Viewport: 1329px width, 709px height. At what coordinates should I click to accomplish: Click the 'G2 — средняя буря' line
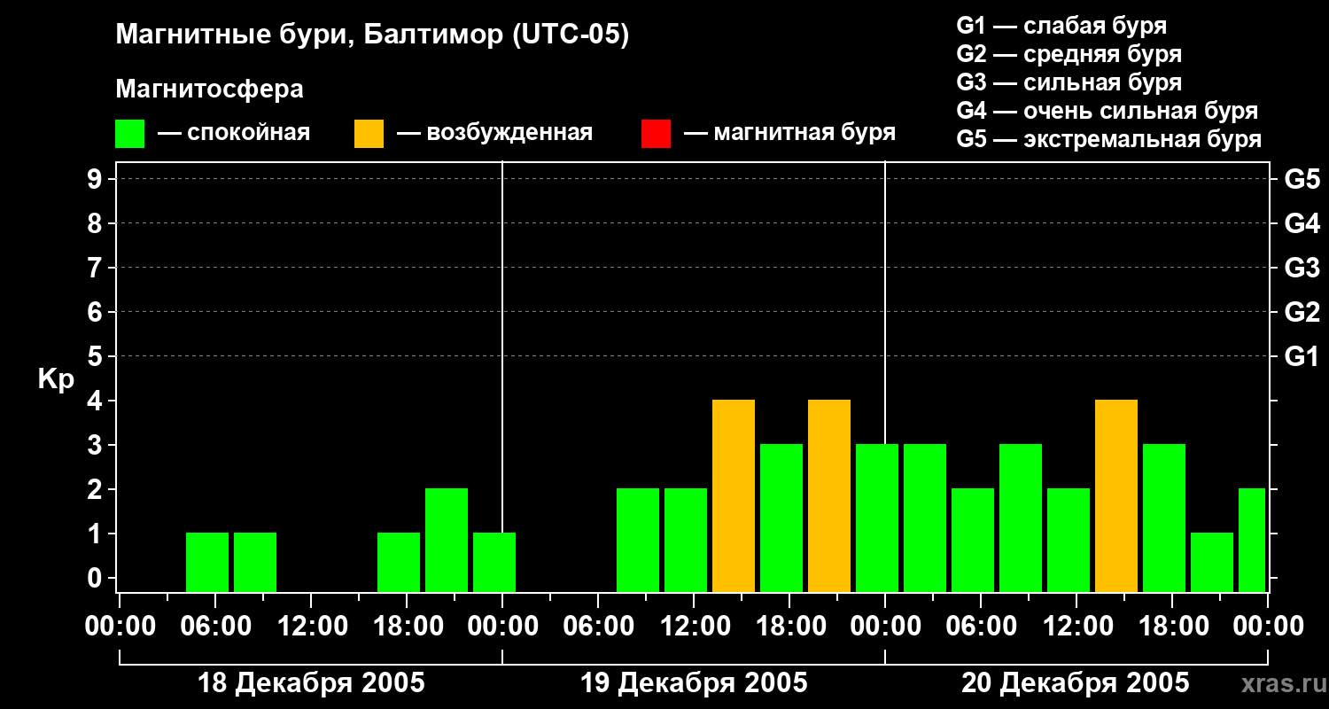tap(1069, 54)
